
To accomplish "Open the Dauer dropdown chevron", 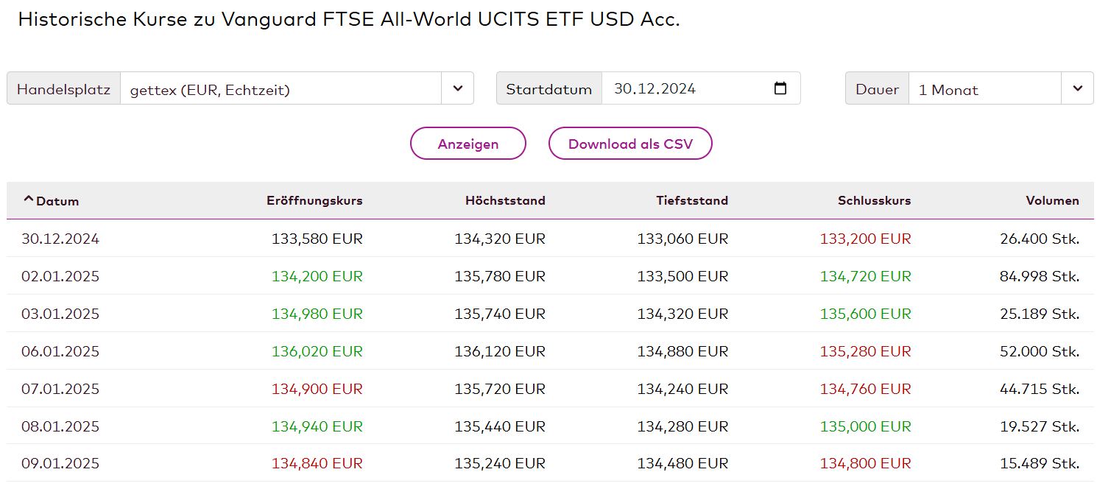I will click(x=1078, y=88).
